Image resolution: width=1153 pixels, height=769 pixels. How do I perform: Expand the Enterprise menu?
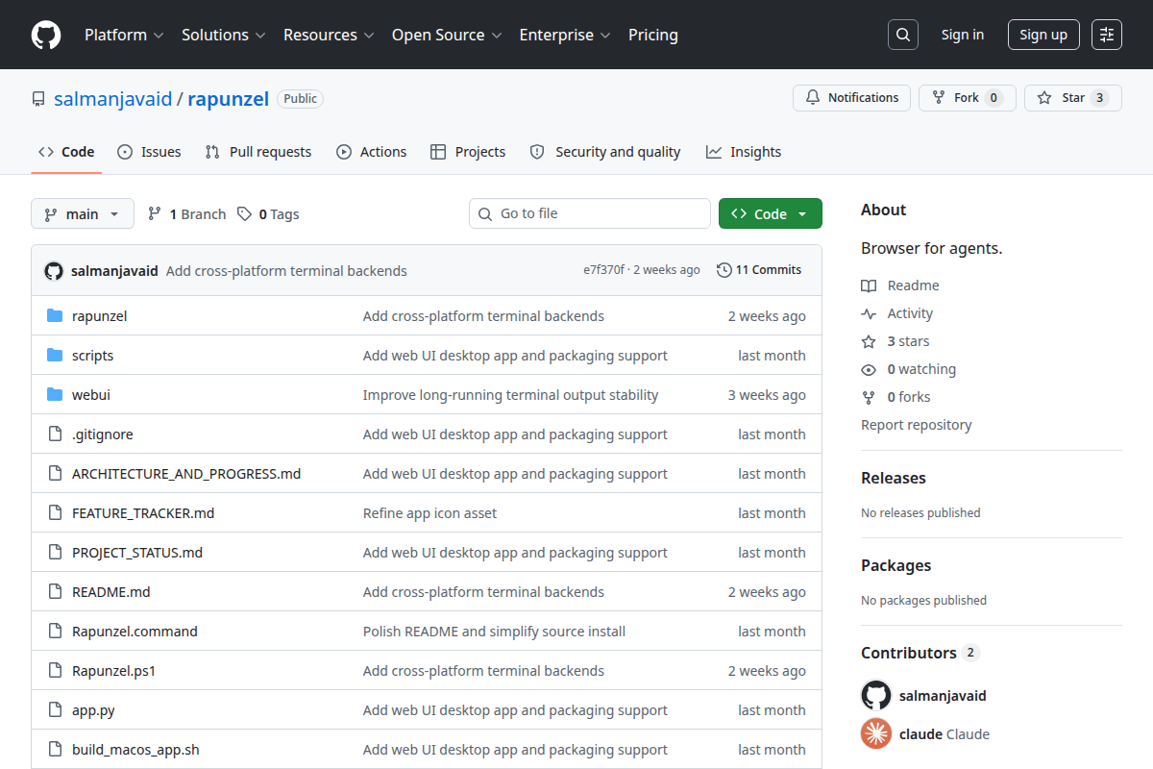pos(565,35)
